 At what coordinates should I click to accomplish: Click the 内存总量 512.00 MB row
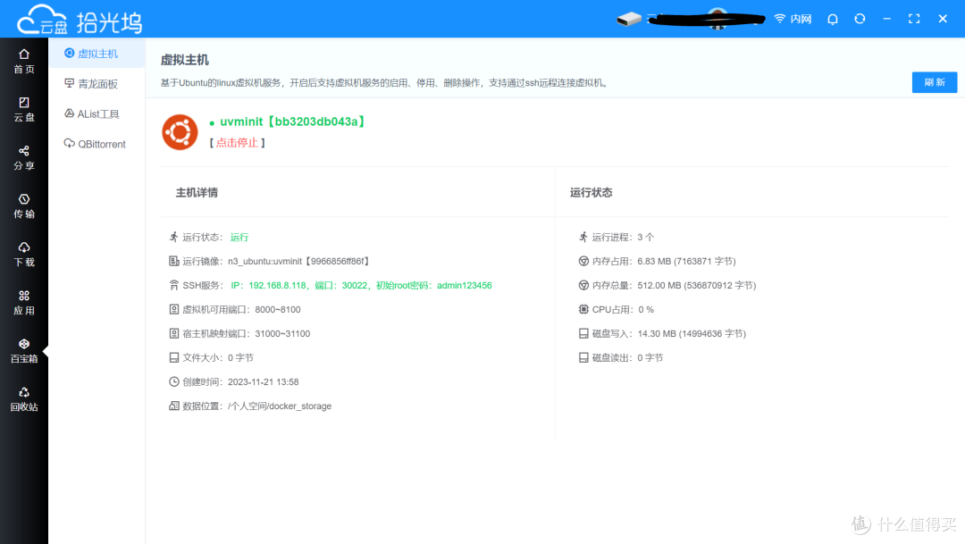667,286
